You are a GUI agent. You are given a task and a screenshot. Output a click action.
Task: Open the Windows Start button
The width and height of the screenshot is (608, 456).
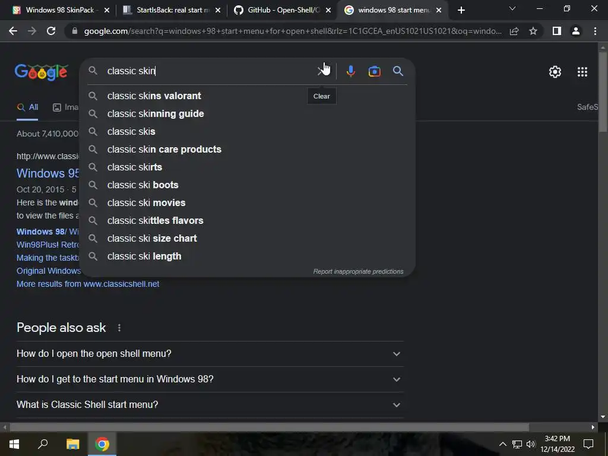[14, 444]
